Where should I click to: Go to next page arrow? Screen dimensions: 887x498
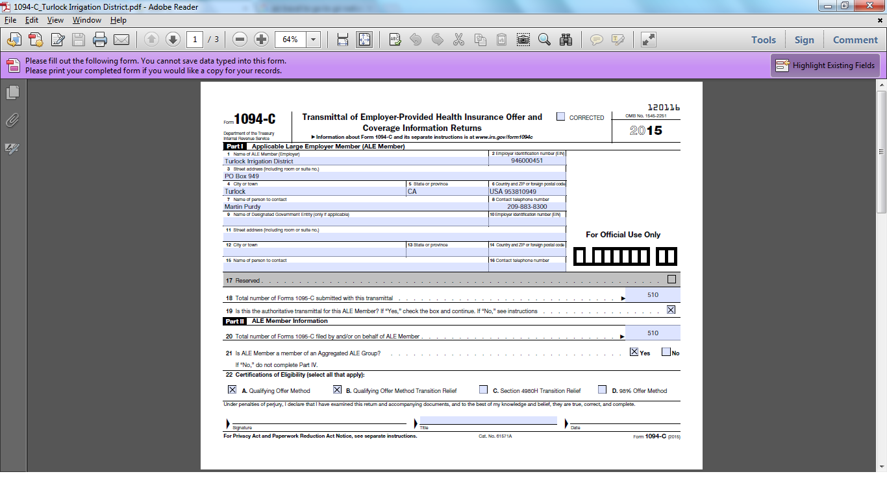pyautogui.click(x=173, y=40)
